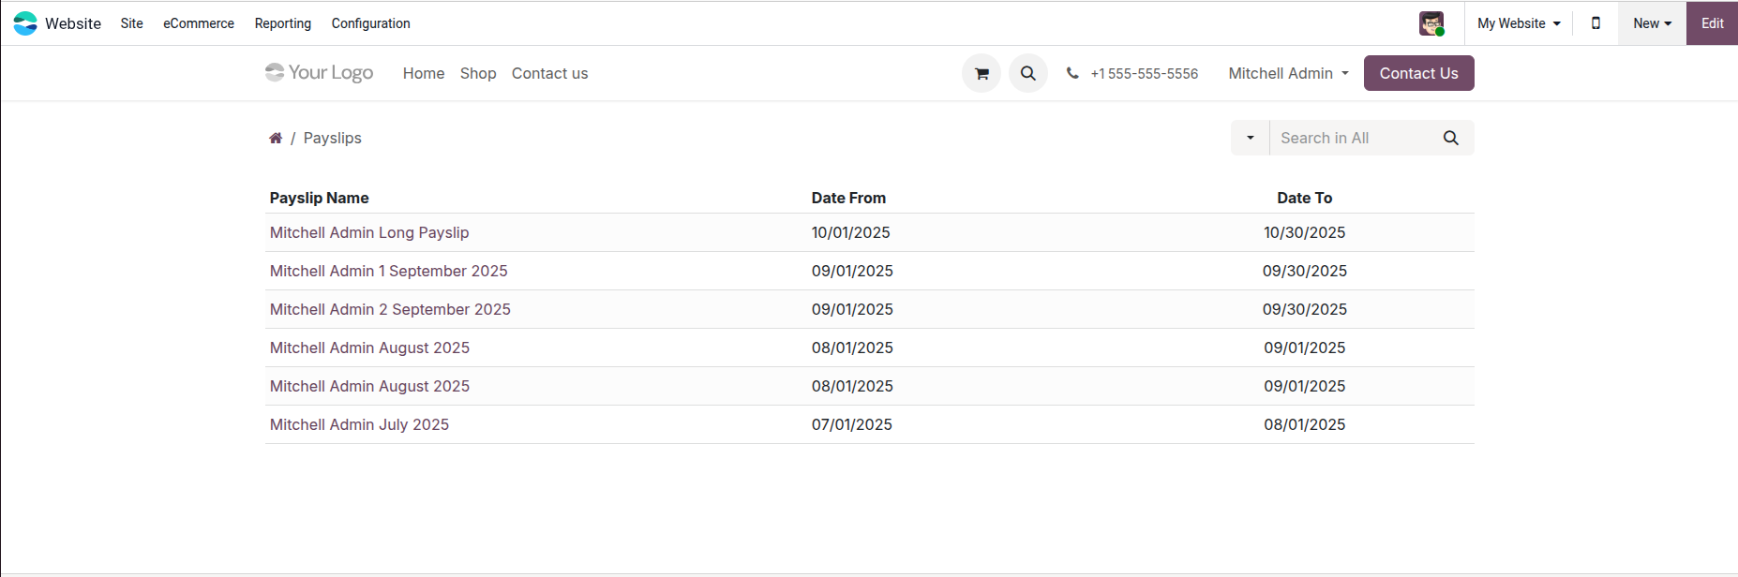Expand the search filter dropdown arrow
The height and width of the screenshot is (577, 1738).
point(1251,138)
